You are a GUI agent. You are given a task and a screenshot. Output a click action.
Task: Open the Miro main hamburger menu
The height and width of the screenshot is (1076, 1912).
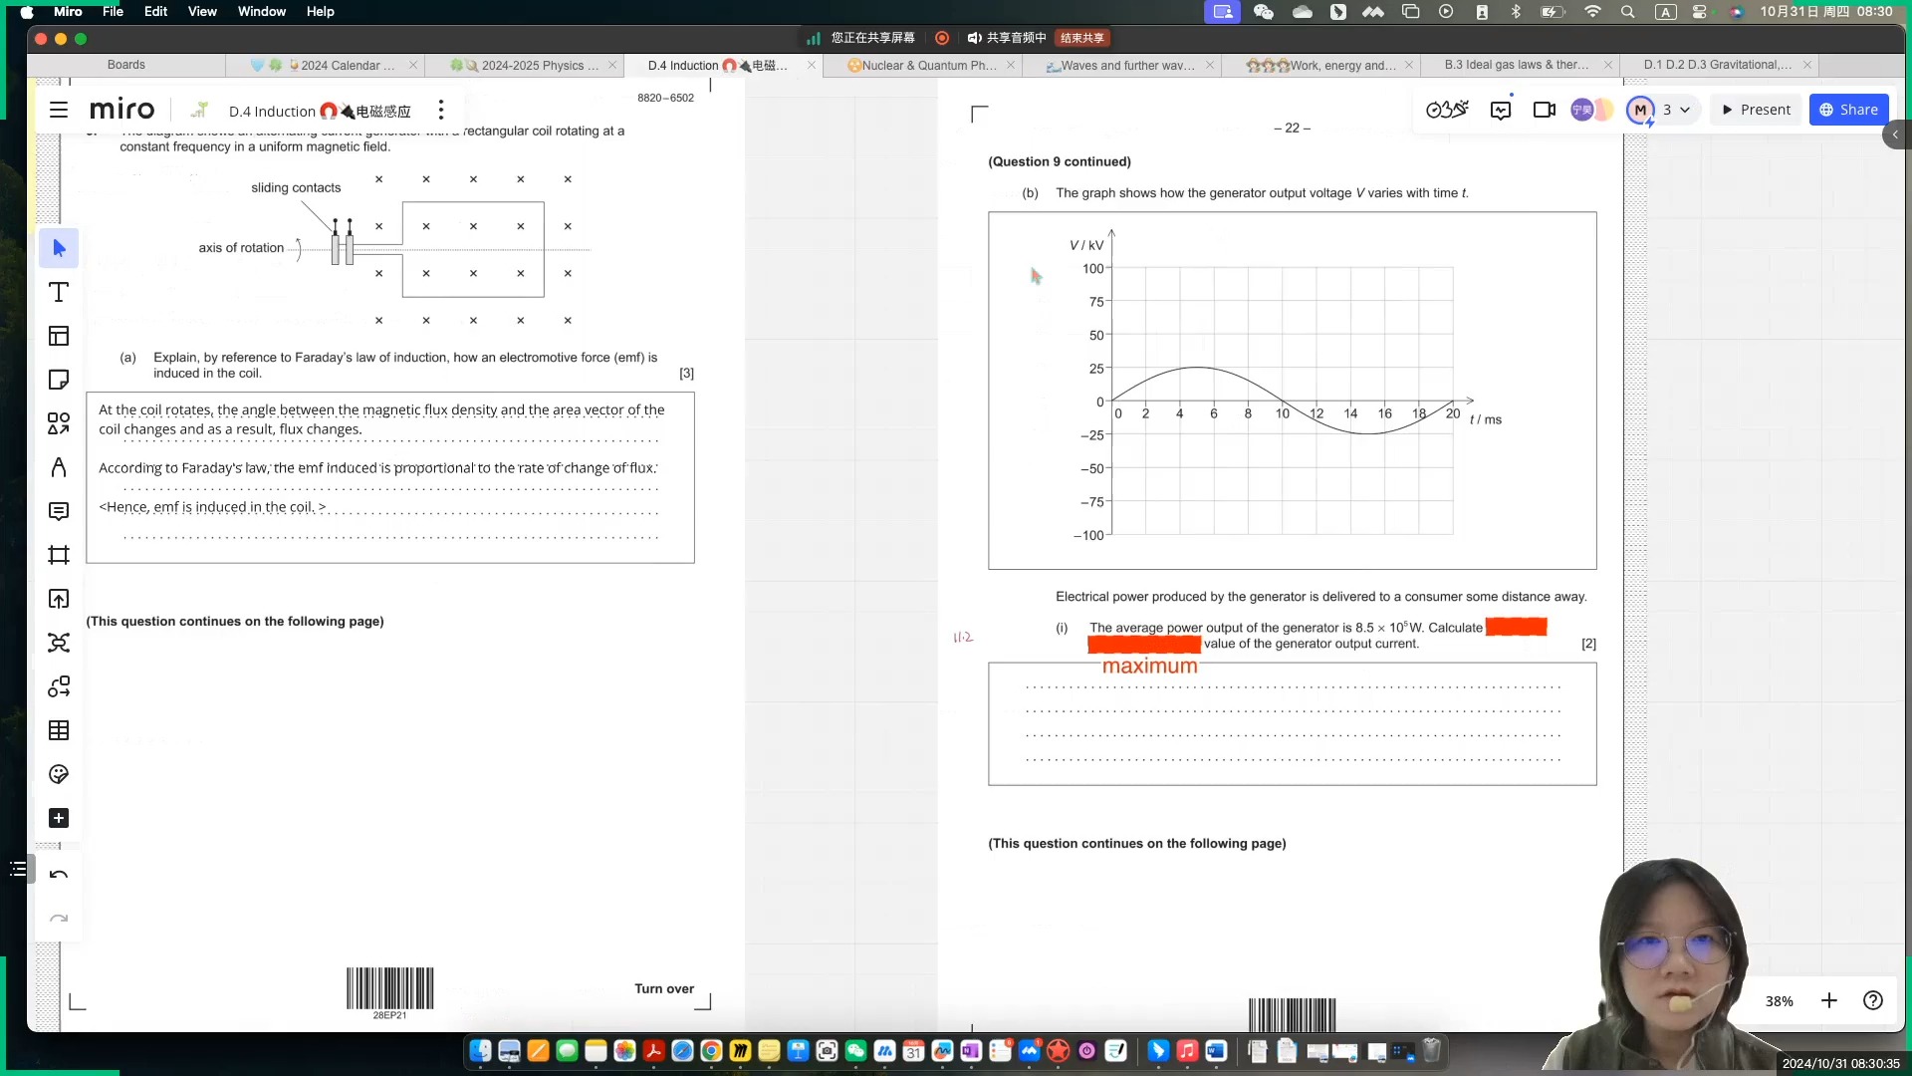pyautogui.click(x=59, y=111)
